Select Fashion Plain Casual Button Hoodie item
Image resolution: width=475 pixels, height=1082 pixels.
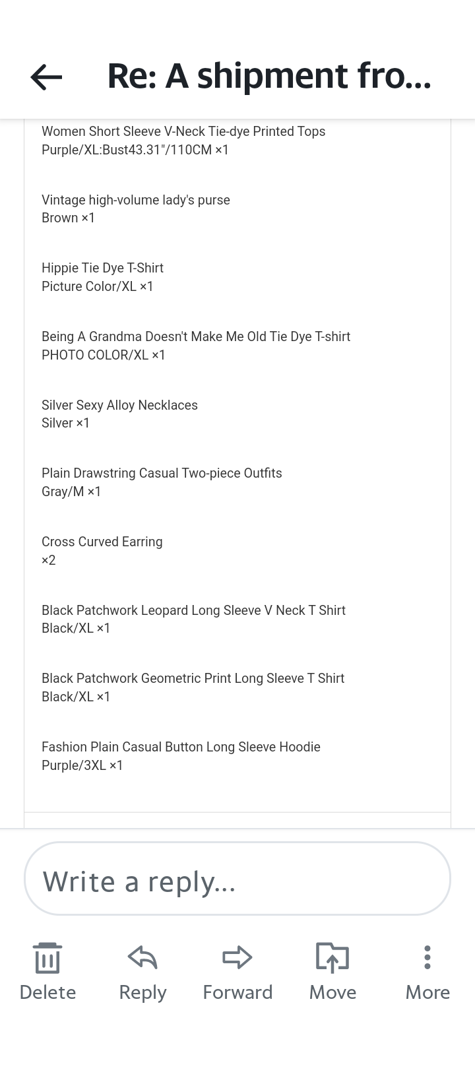tap(181, 747)
